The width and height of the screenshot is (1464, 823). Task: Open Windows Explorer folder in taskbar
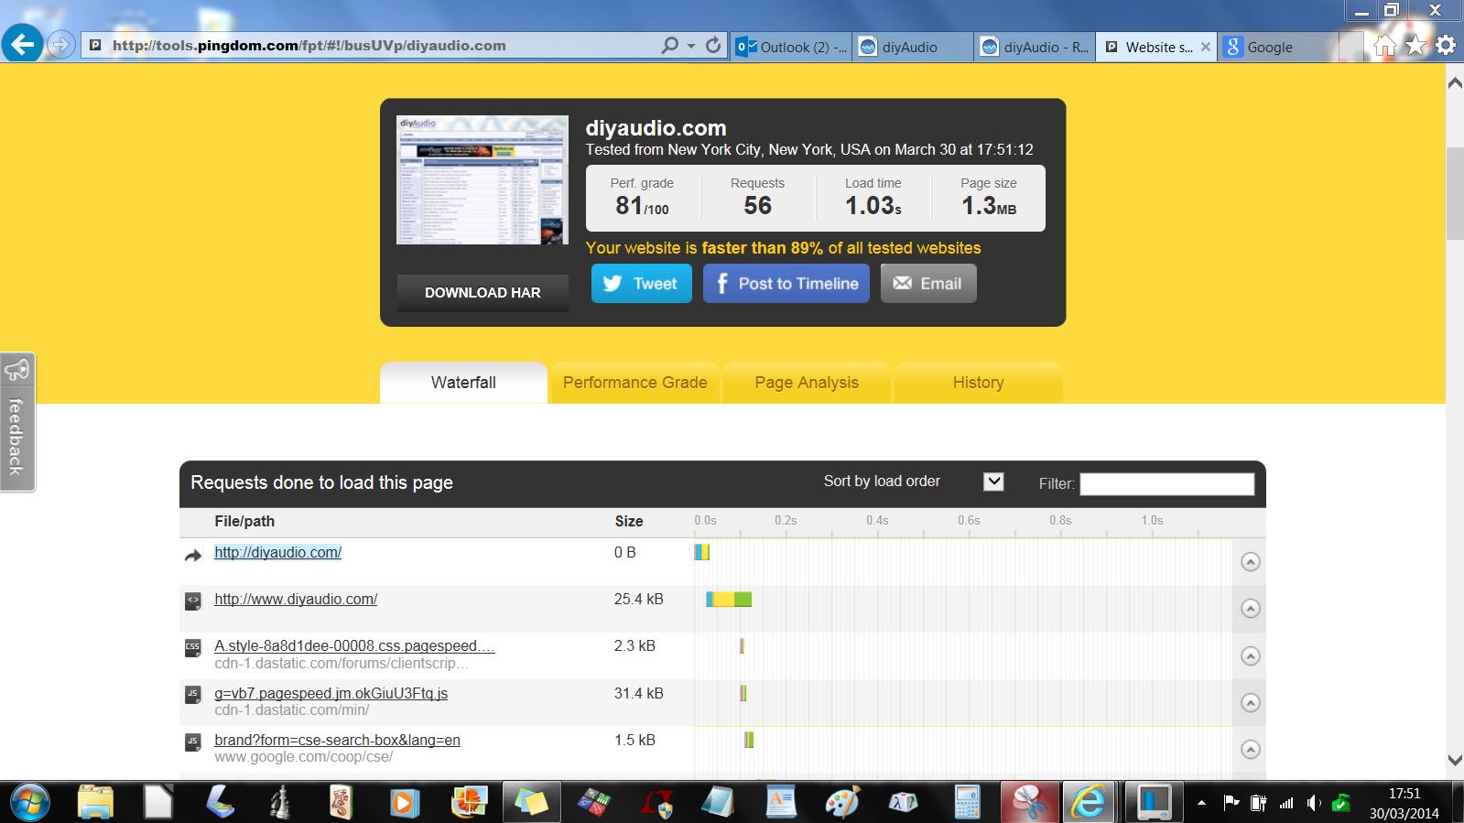pyautogui.click(x=95, y=803)
